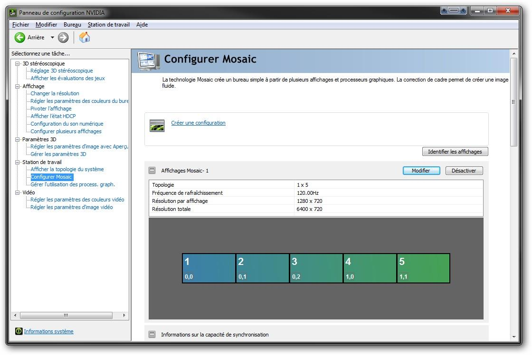Screen dimensions: 532x355
Task: Collapse the synchronisation capacity information section
Action: pyautogui.click(x=152, y=334)
